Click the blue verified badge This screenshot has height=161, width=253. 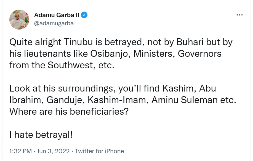point(86,15)
